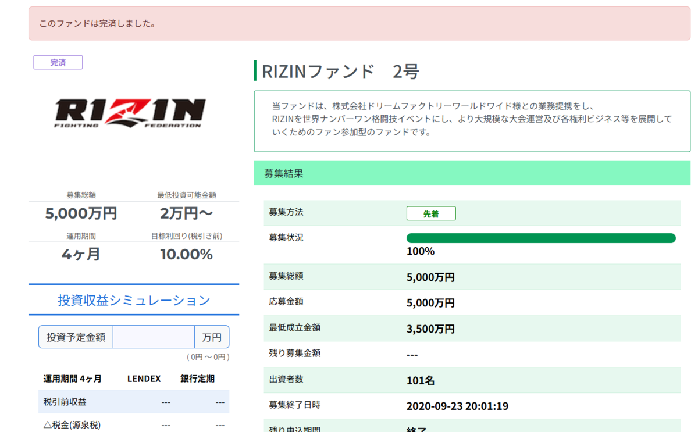Click the 万円 unit label beside input

point(212,337)
